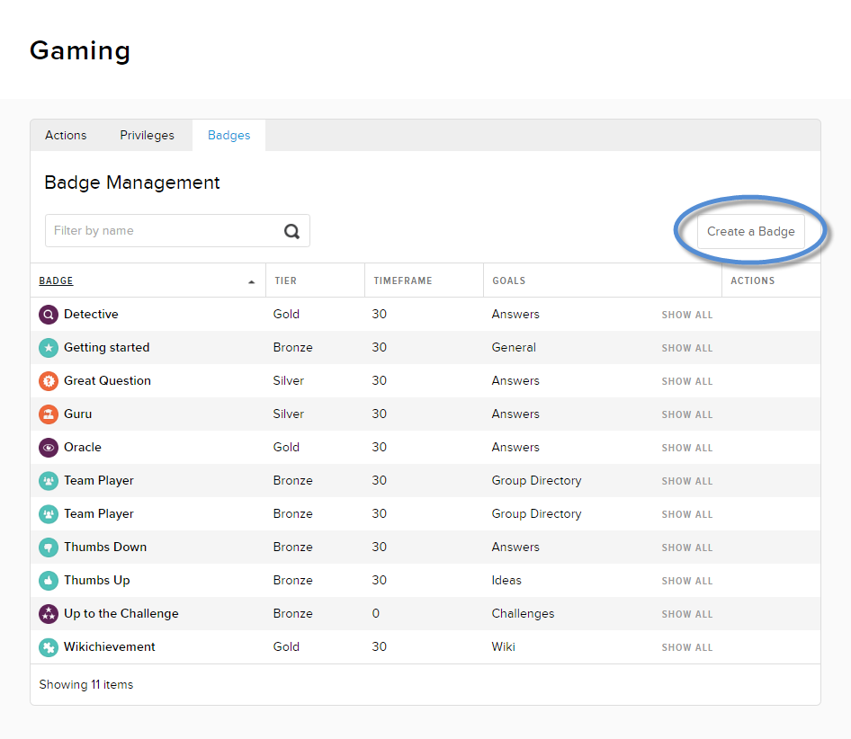Switch to the Actions tab
This screenshot has height=739, width=851.
pyautogui.click(x=66, y=136)
